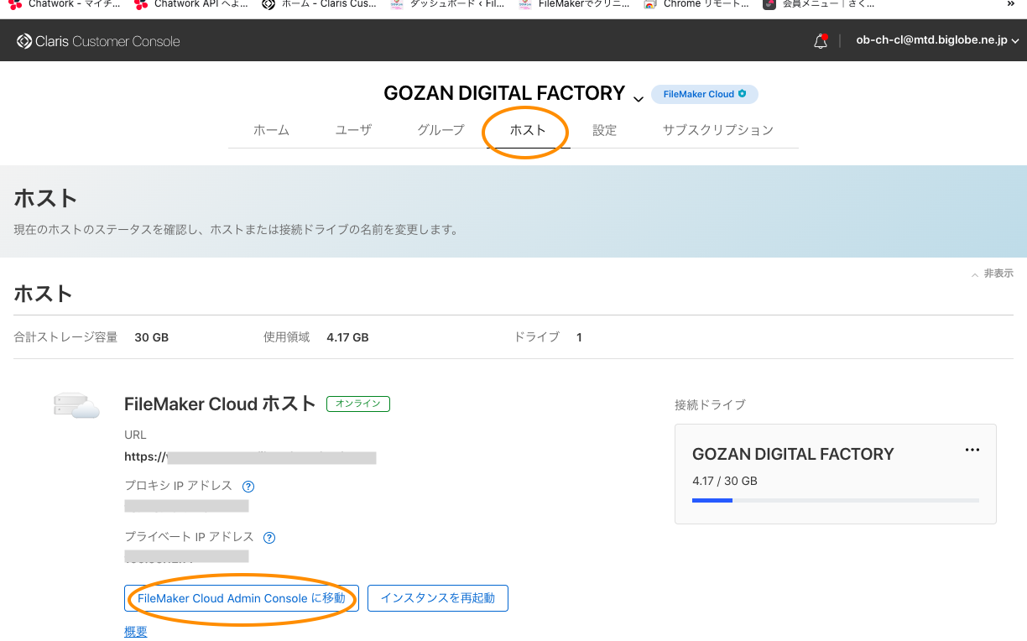Click the help icon beside プロキシ IP アドレス
This screenshot has width=1027, height=641.
coord(248,487)
